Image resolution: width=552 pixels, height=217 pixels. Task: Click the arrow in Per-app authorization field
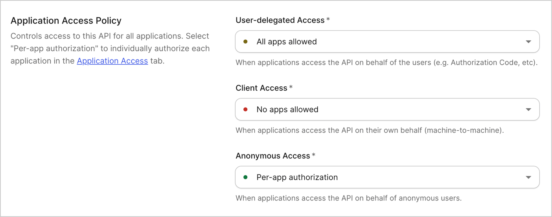point(528,177)
